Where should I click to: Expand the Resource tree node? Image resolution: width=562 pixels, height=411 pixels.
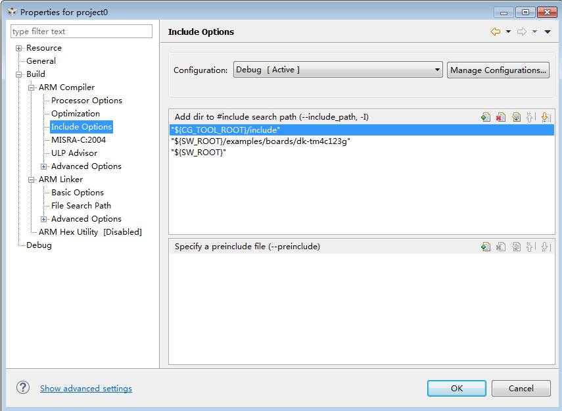point(19,48)
